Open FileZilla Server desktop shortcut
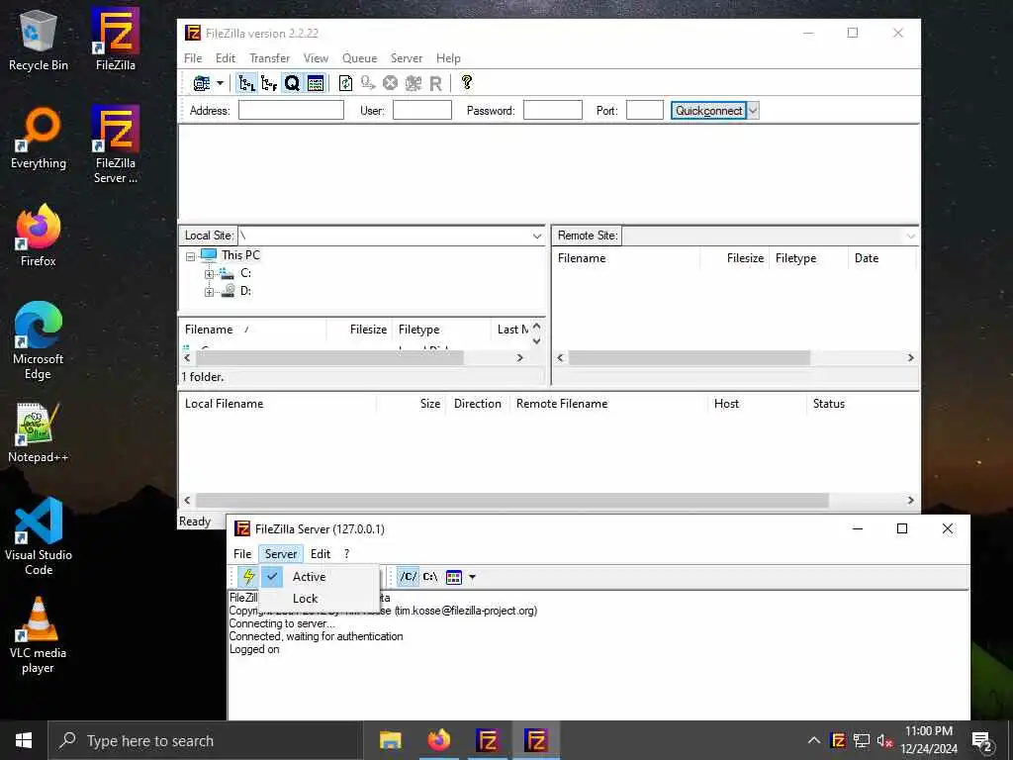The image size is (1013, 760). click(x=116, y=144)
